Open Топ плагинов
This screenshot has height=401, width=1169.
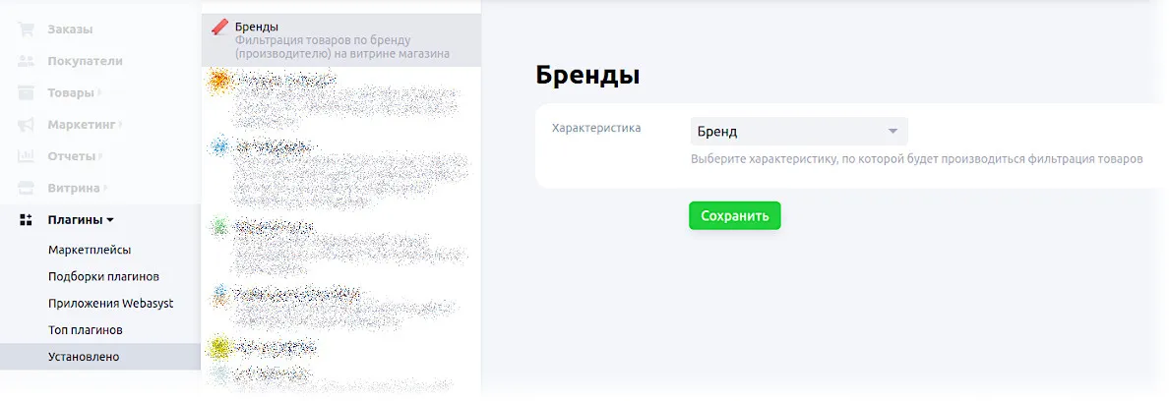(x=85, y=329)
